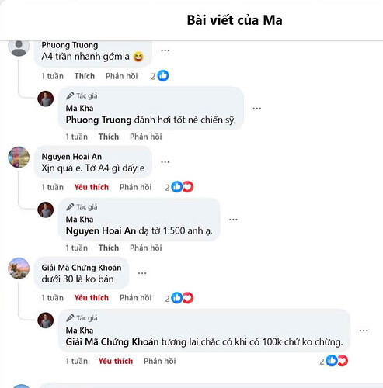Open Giải Mã Chứng Khoán profile name link
The height and width of the screenshot is (388, 383).
tap(82, 268)
